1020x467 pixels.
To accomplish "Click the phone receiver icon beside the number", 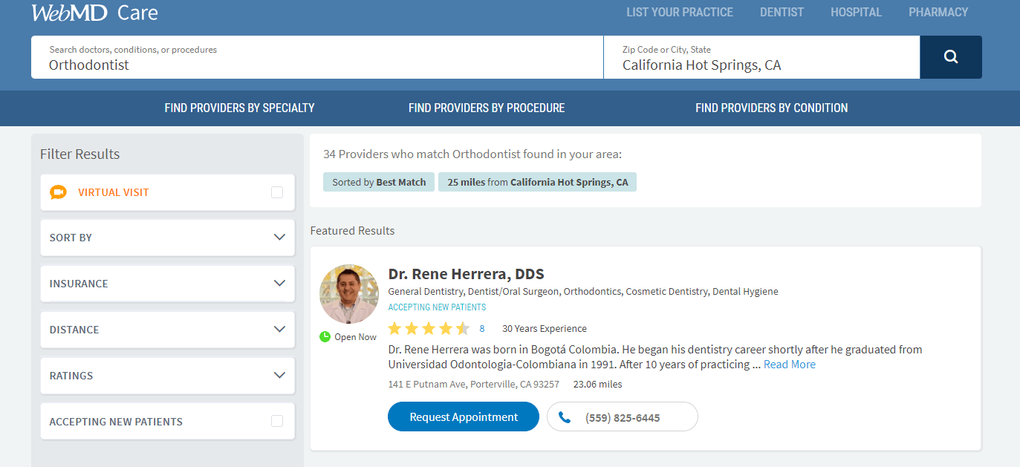I will click(x=565, y=417).
